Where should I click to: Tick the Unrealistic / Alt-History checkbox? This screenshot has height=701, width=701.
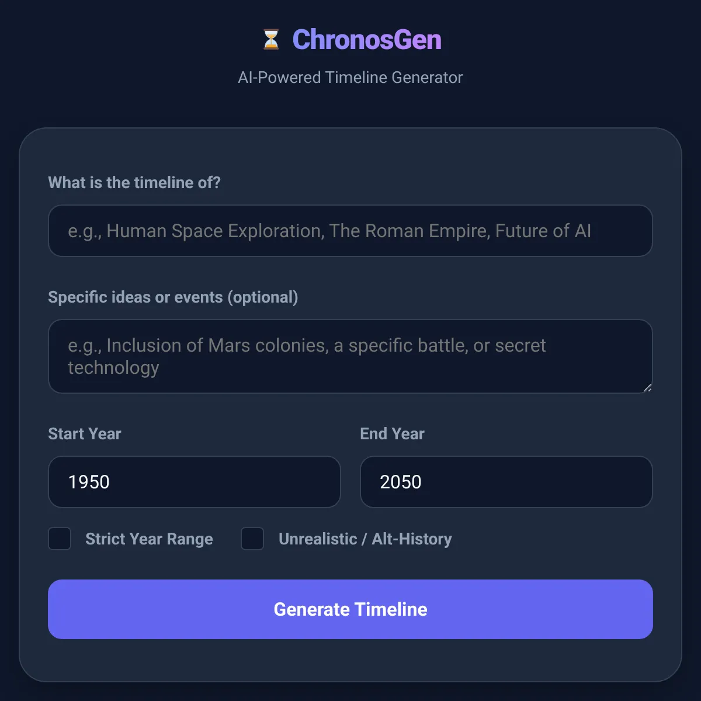[x=252, y=539]
